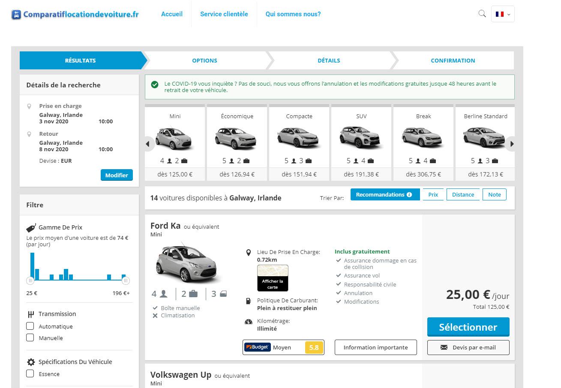Click the Comparatiflocationdevoiture.fr logo
Screen dimensions: 561x388
[75, 14]
